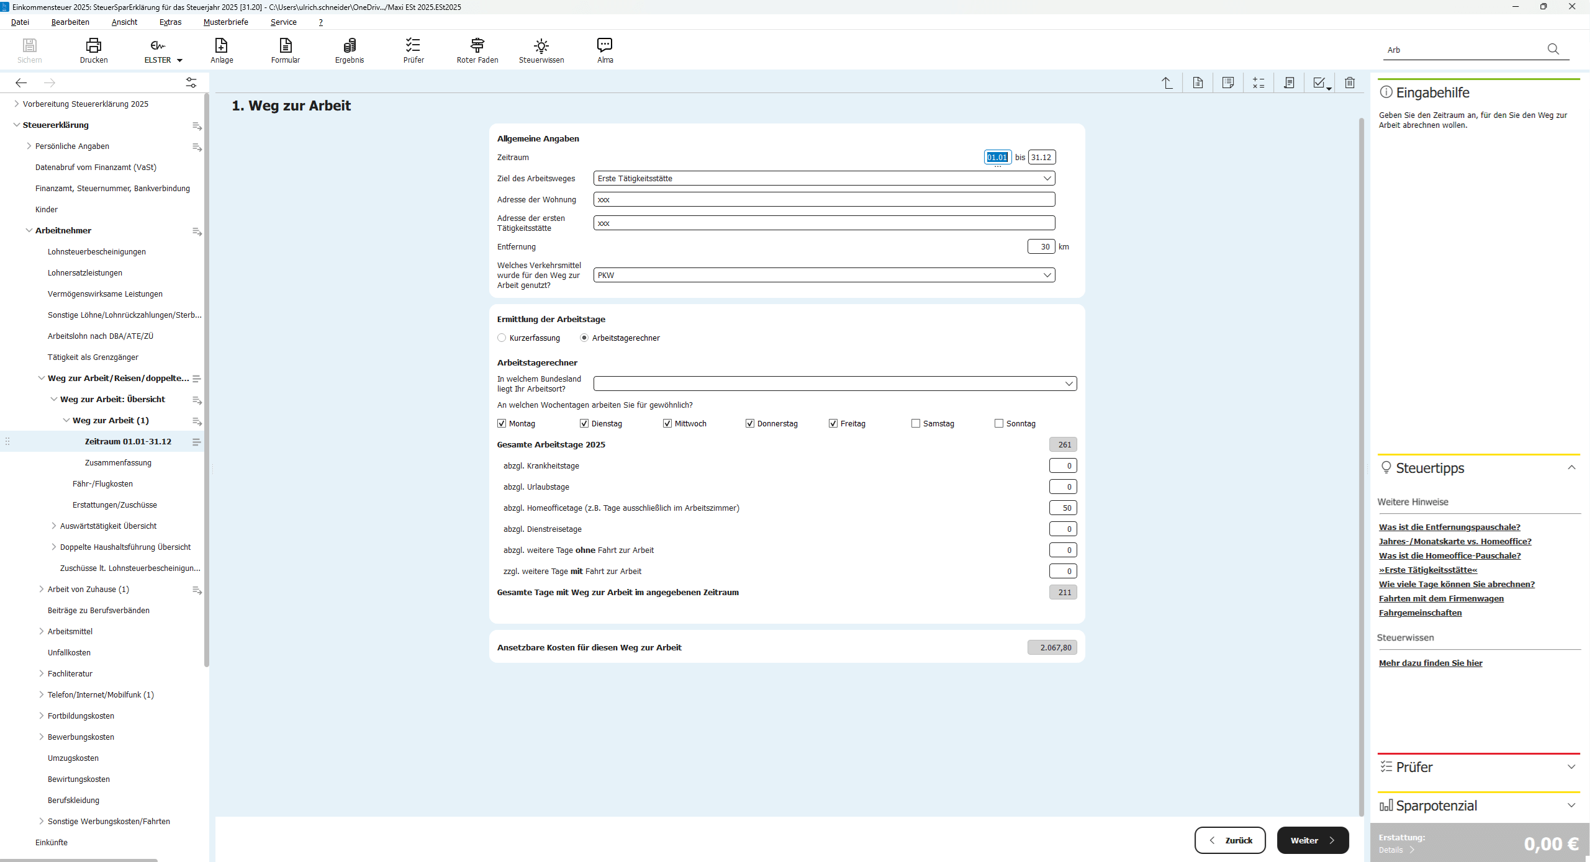Open the Extras menu
The image size is (1590, 862).
pos(170,22)
